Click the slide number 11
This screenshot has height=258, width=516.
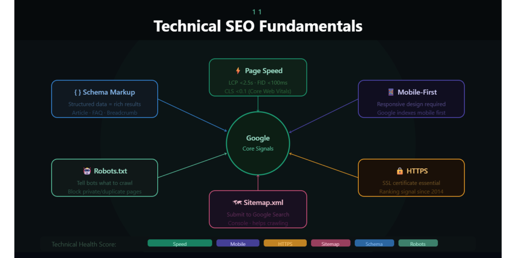[x=257, y=12]
